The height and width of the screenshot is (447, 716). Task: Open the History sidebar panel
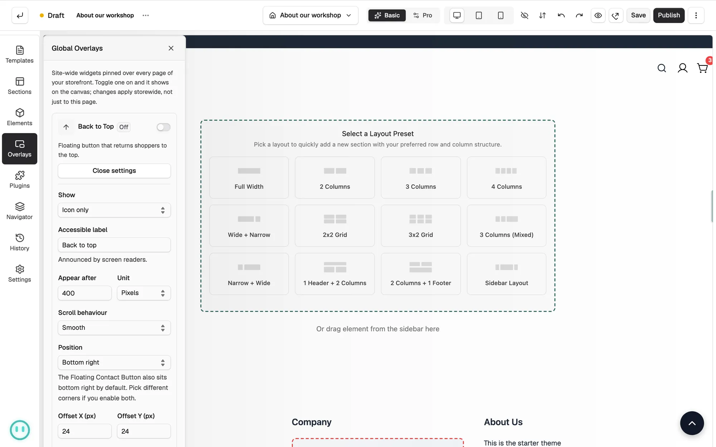(20, 242)
